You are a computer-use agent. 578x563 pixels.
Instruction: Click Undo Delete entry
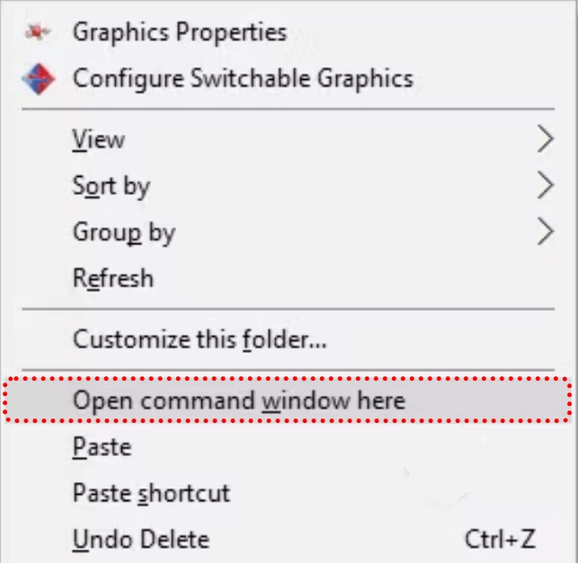141,540
